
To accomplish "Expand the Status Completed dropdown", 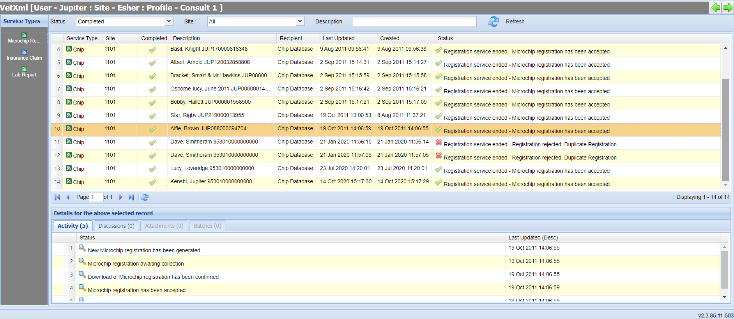I will pos(169,21).
